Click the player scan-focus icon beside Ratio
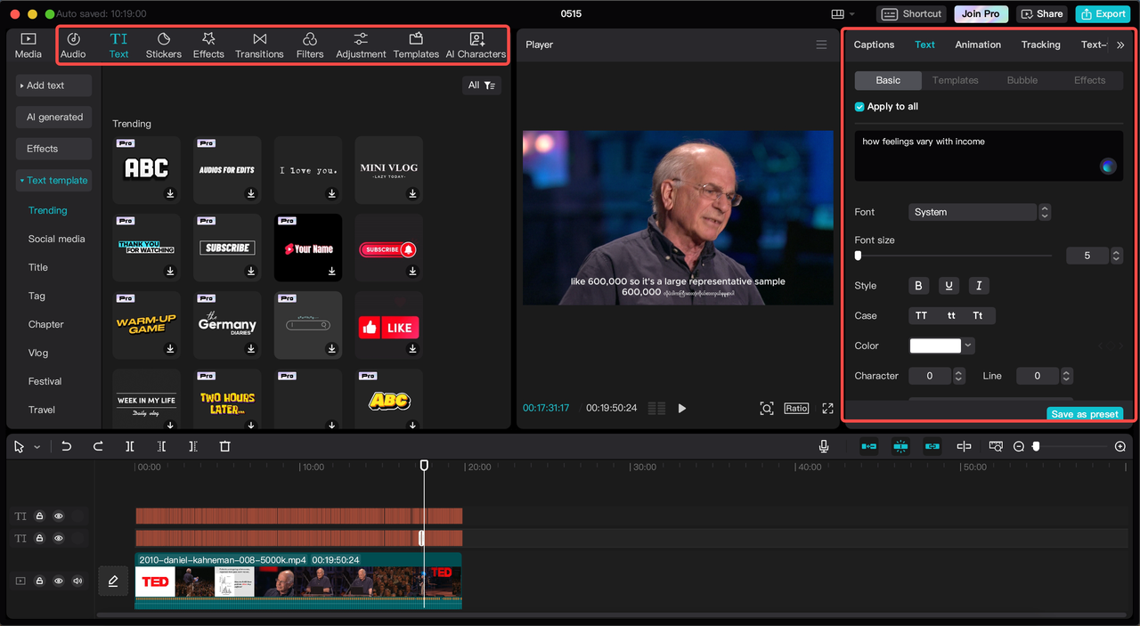 pos(767,408)
